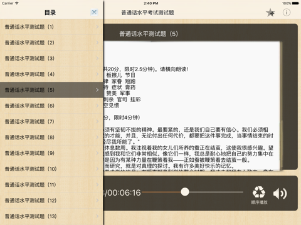Tap the star favorites icon
301x225 pixels.
pyautogui.click(x=270, y=12)
